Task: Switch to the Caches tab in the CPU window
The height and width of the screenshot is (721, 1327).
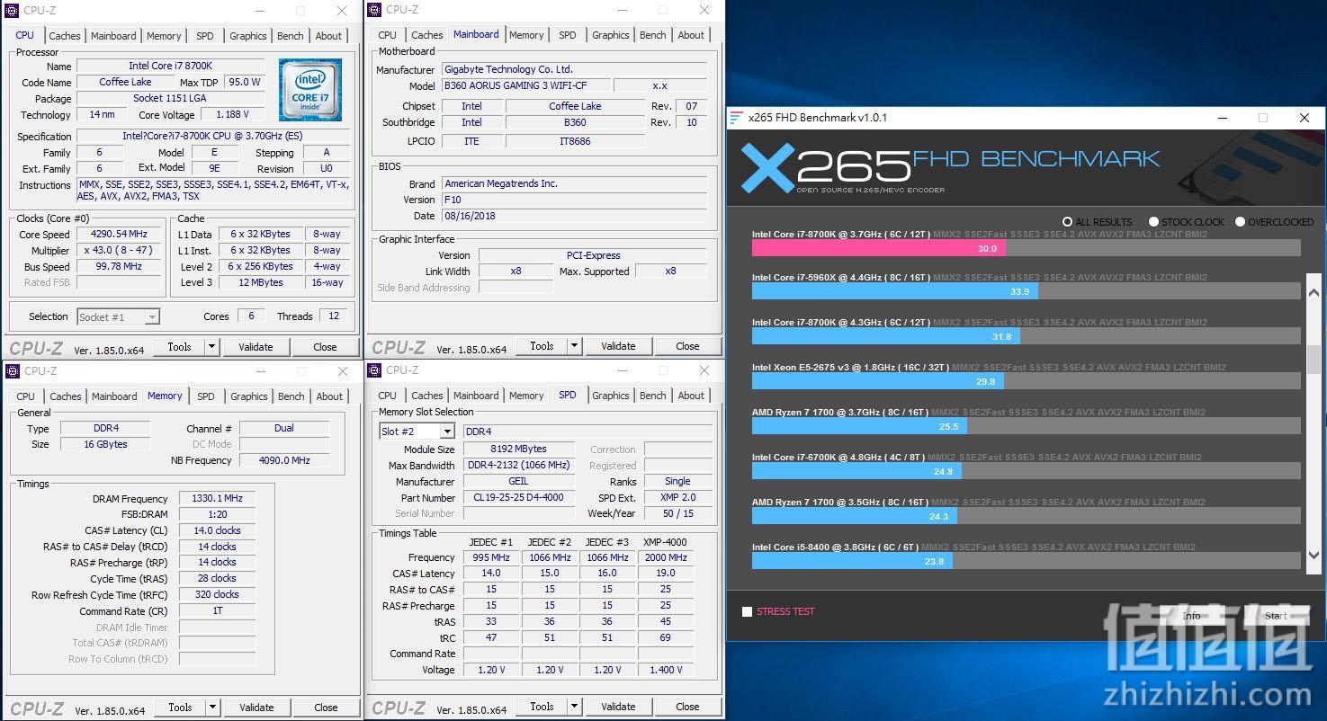Action: pos(65,36)
